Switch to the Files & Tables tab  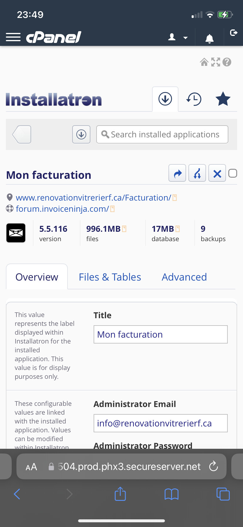(x=110, y=277)
